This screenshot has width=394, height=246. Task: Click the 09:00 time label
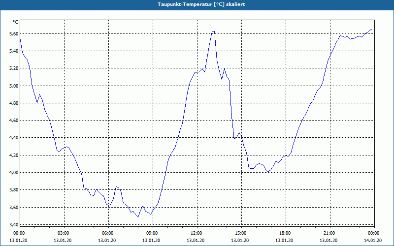pyautogui.click(x=152, y=233)
